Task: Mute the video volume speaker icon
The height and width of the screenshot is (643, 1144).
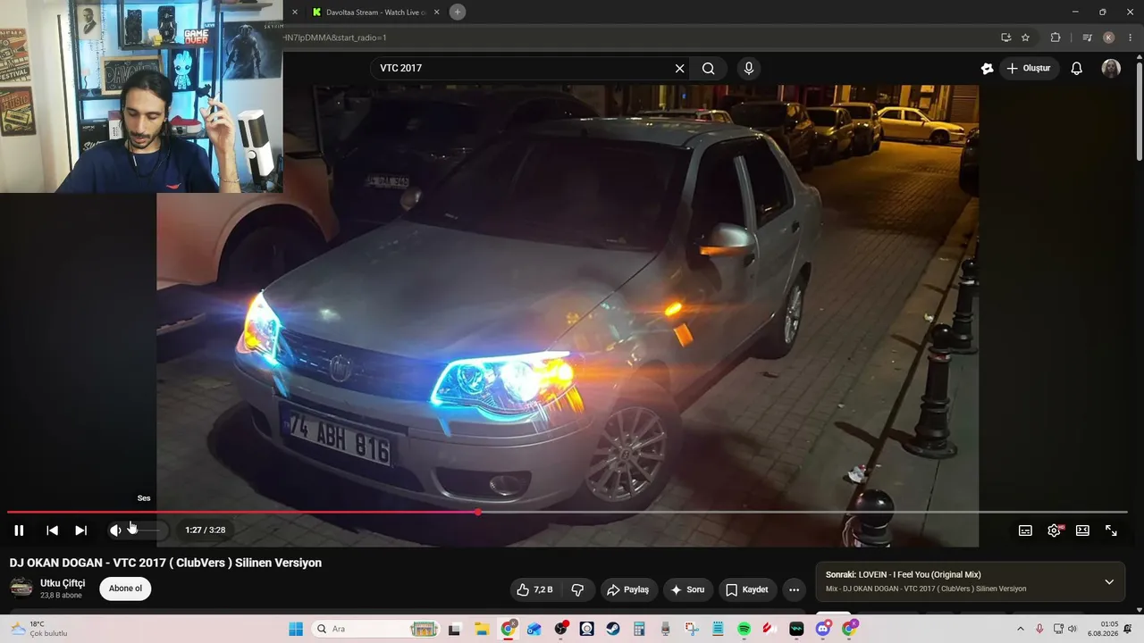Action: tap(115, 530)
